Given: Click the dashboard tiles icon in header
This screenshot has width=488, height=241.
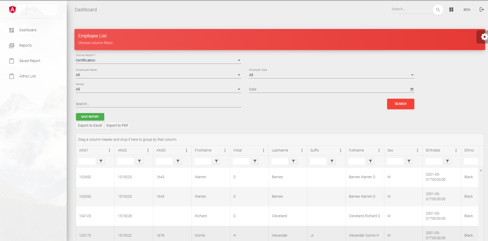Looking at the screenshot, I should coord(451,9).
